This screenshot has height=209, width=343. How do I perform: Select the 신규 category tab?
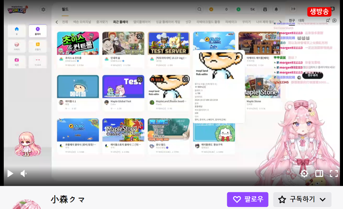tap(188, 22)
